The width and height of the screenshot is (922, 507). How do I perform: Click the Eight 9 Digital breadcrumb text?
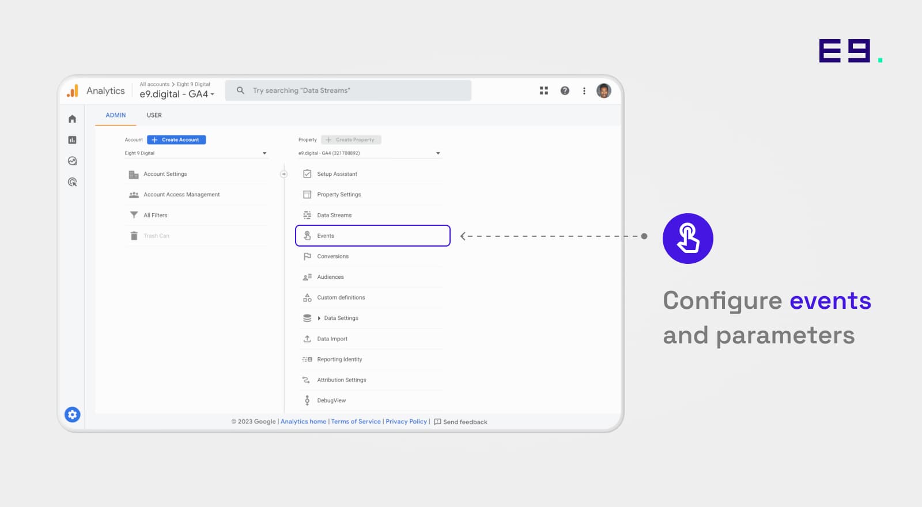193,84
